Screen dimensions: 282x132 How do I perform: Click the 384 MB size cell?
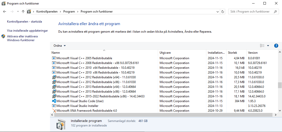(240, 101)
